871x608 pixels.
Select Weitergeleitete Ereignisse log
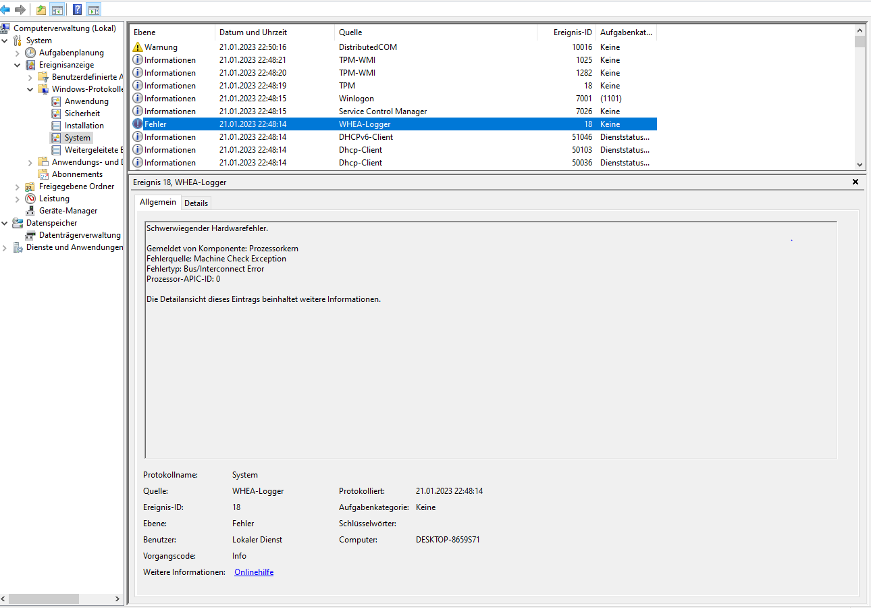pyautogui.click(x=94, y=150)
